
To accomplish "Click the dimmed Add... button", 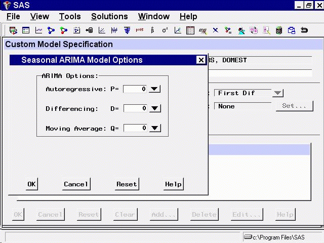I will click(x=164, y=215).
